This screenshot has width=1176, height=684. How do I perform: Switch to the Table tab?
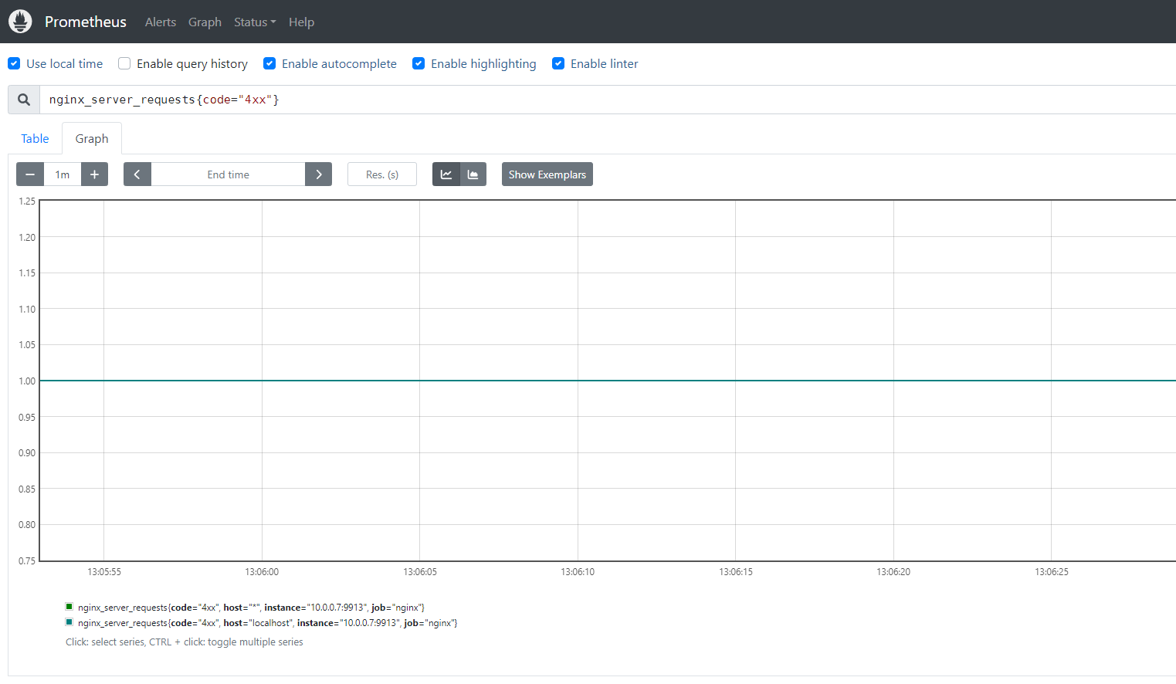tap(35, 138)
